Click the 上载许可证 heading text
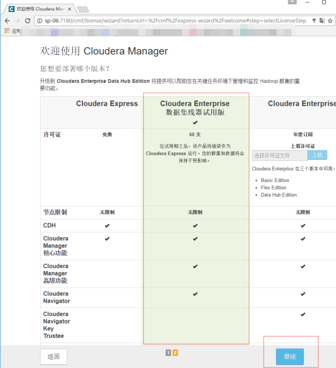Image resolution: width=336 pixels, height=368 pixels. [303, 146]
